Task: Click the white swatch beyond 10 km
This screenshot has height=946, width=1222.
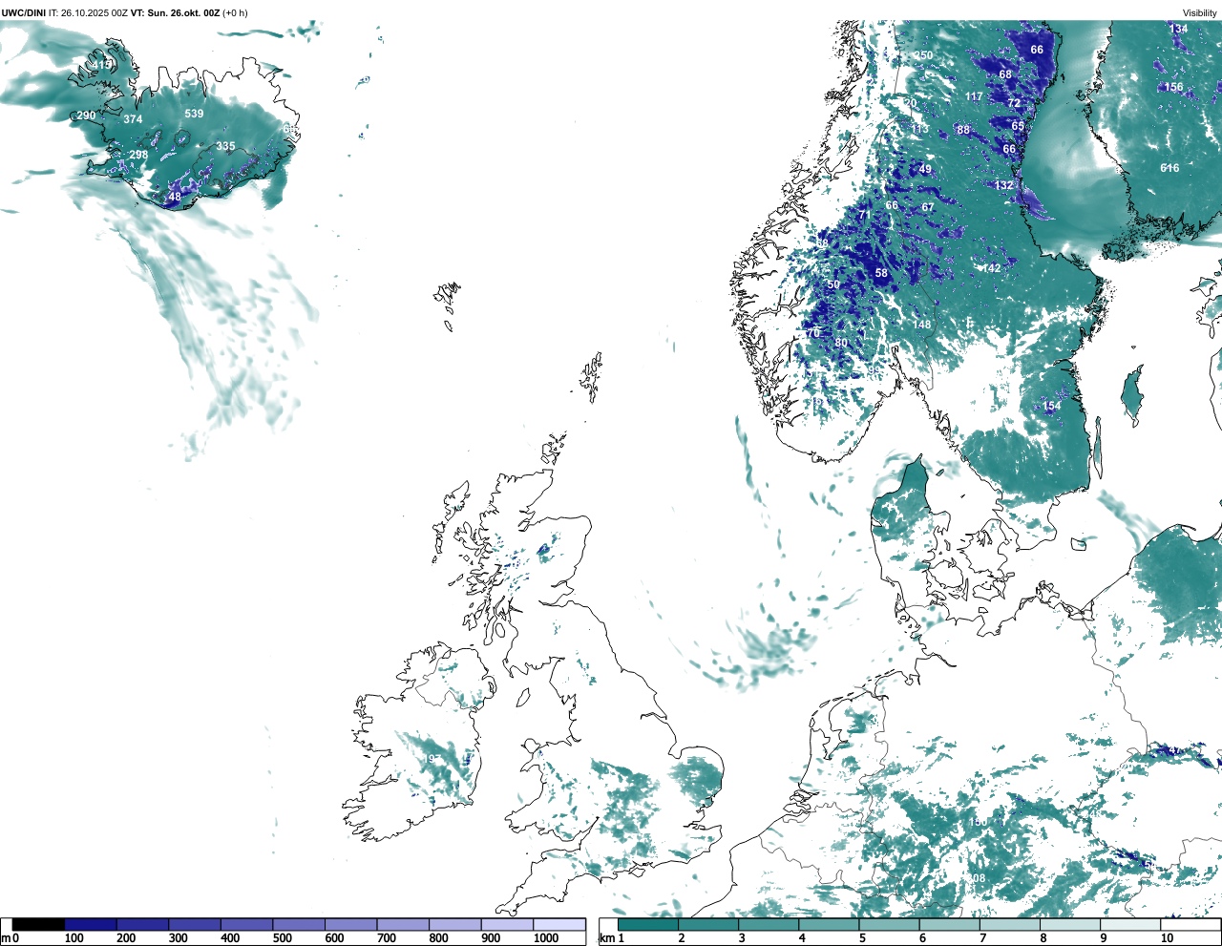Action: (x=1191, y=924)
